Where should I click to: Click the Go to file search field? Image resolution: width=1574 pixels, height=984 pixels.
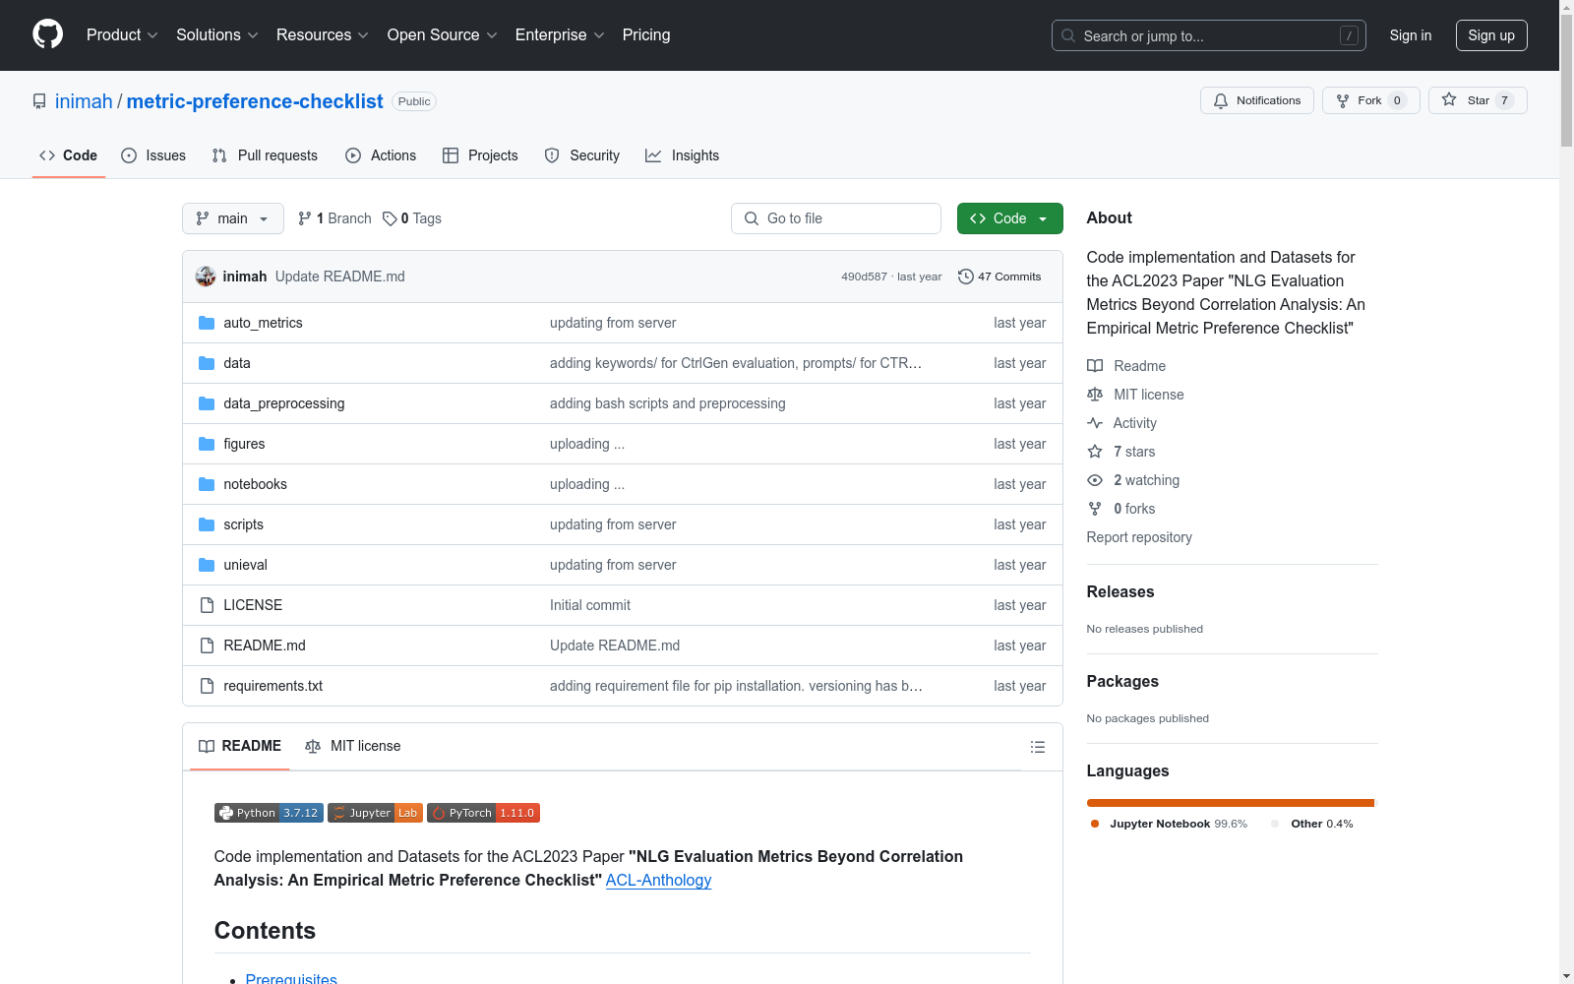click(x=836, y=218)
